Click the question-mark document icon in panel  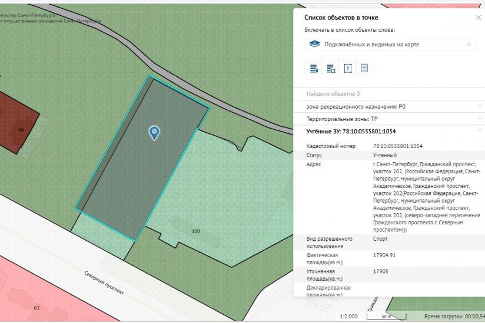coord(348,68)
